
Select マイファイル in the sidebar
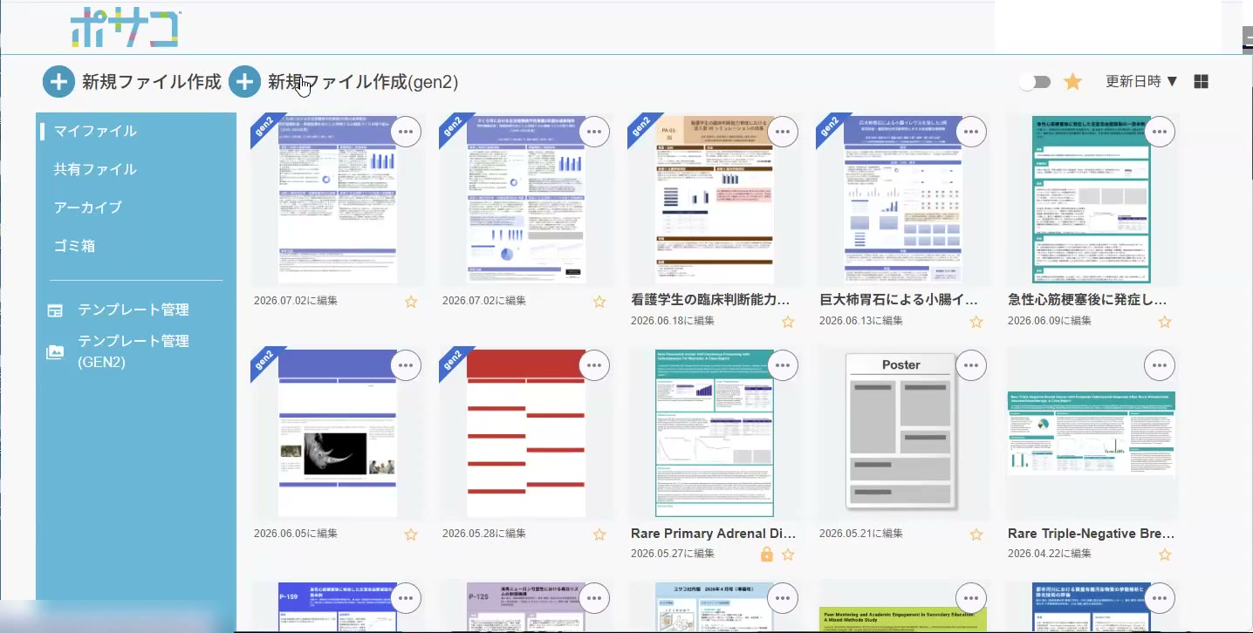(x=95, y=131)
